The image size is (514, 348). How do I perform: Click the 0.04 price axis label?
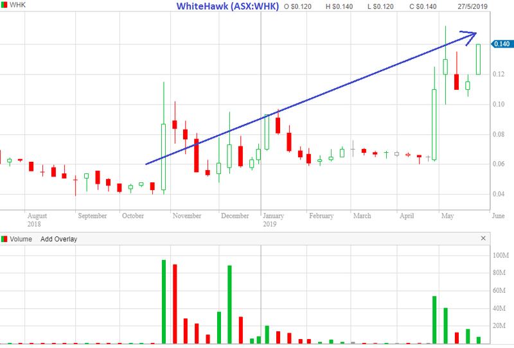(x=499, y=194)
